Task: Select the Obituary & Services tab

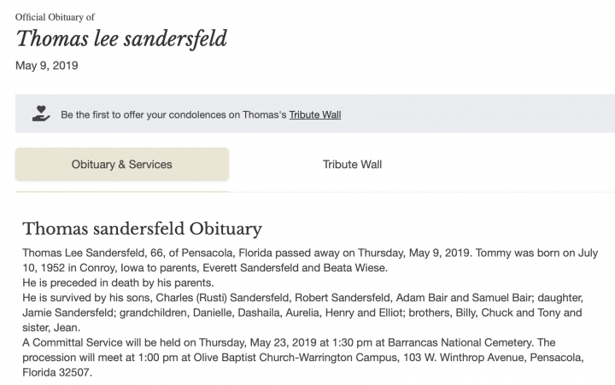Action: [x=121, y=164]
